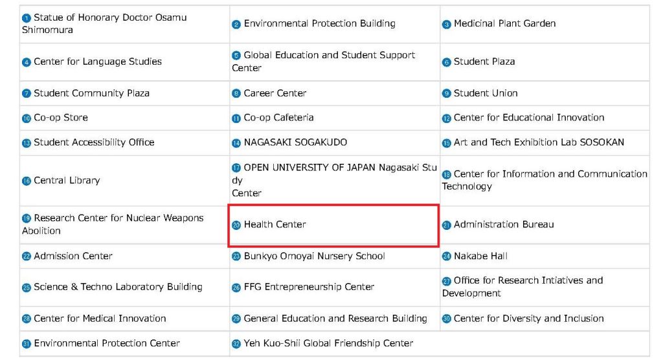Click the NAGASAKI SOGAKUDO label
This screenshot has height=362, width=663.
coord(295,142)
